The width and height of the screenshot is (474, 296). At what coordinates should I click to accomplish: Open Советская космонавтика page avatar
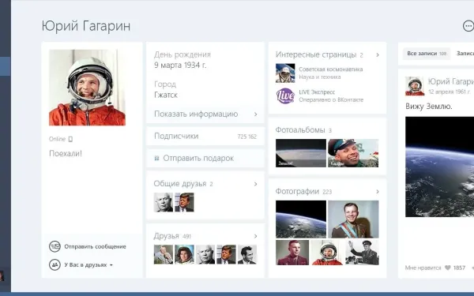[285, 73]
